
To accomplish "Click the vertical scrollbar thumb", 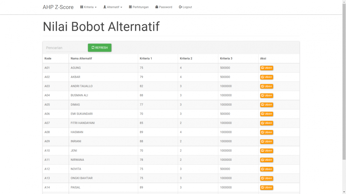I will [x=344, y=81].
